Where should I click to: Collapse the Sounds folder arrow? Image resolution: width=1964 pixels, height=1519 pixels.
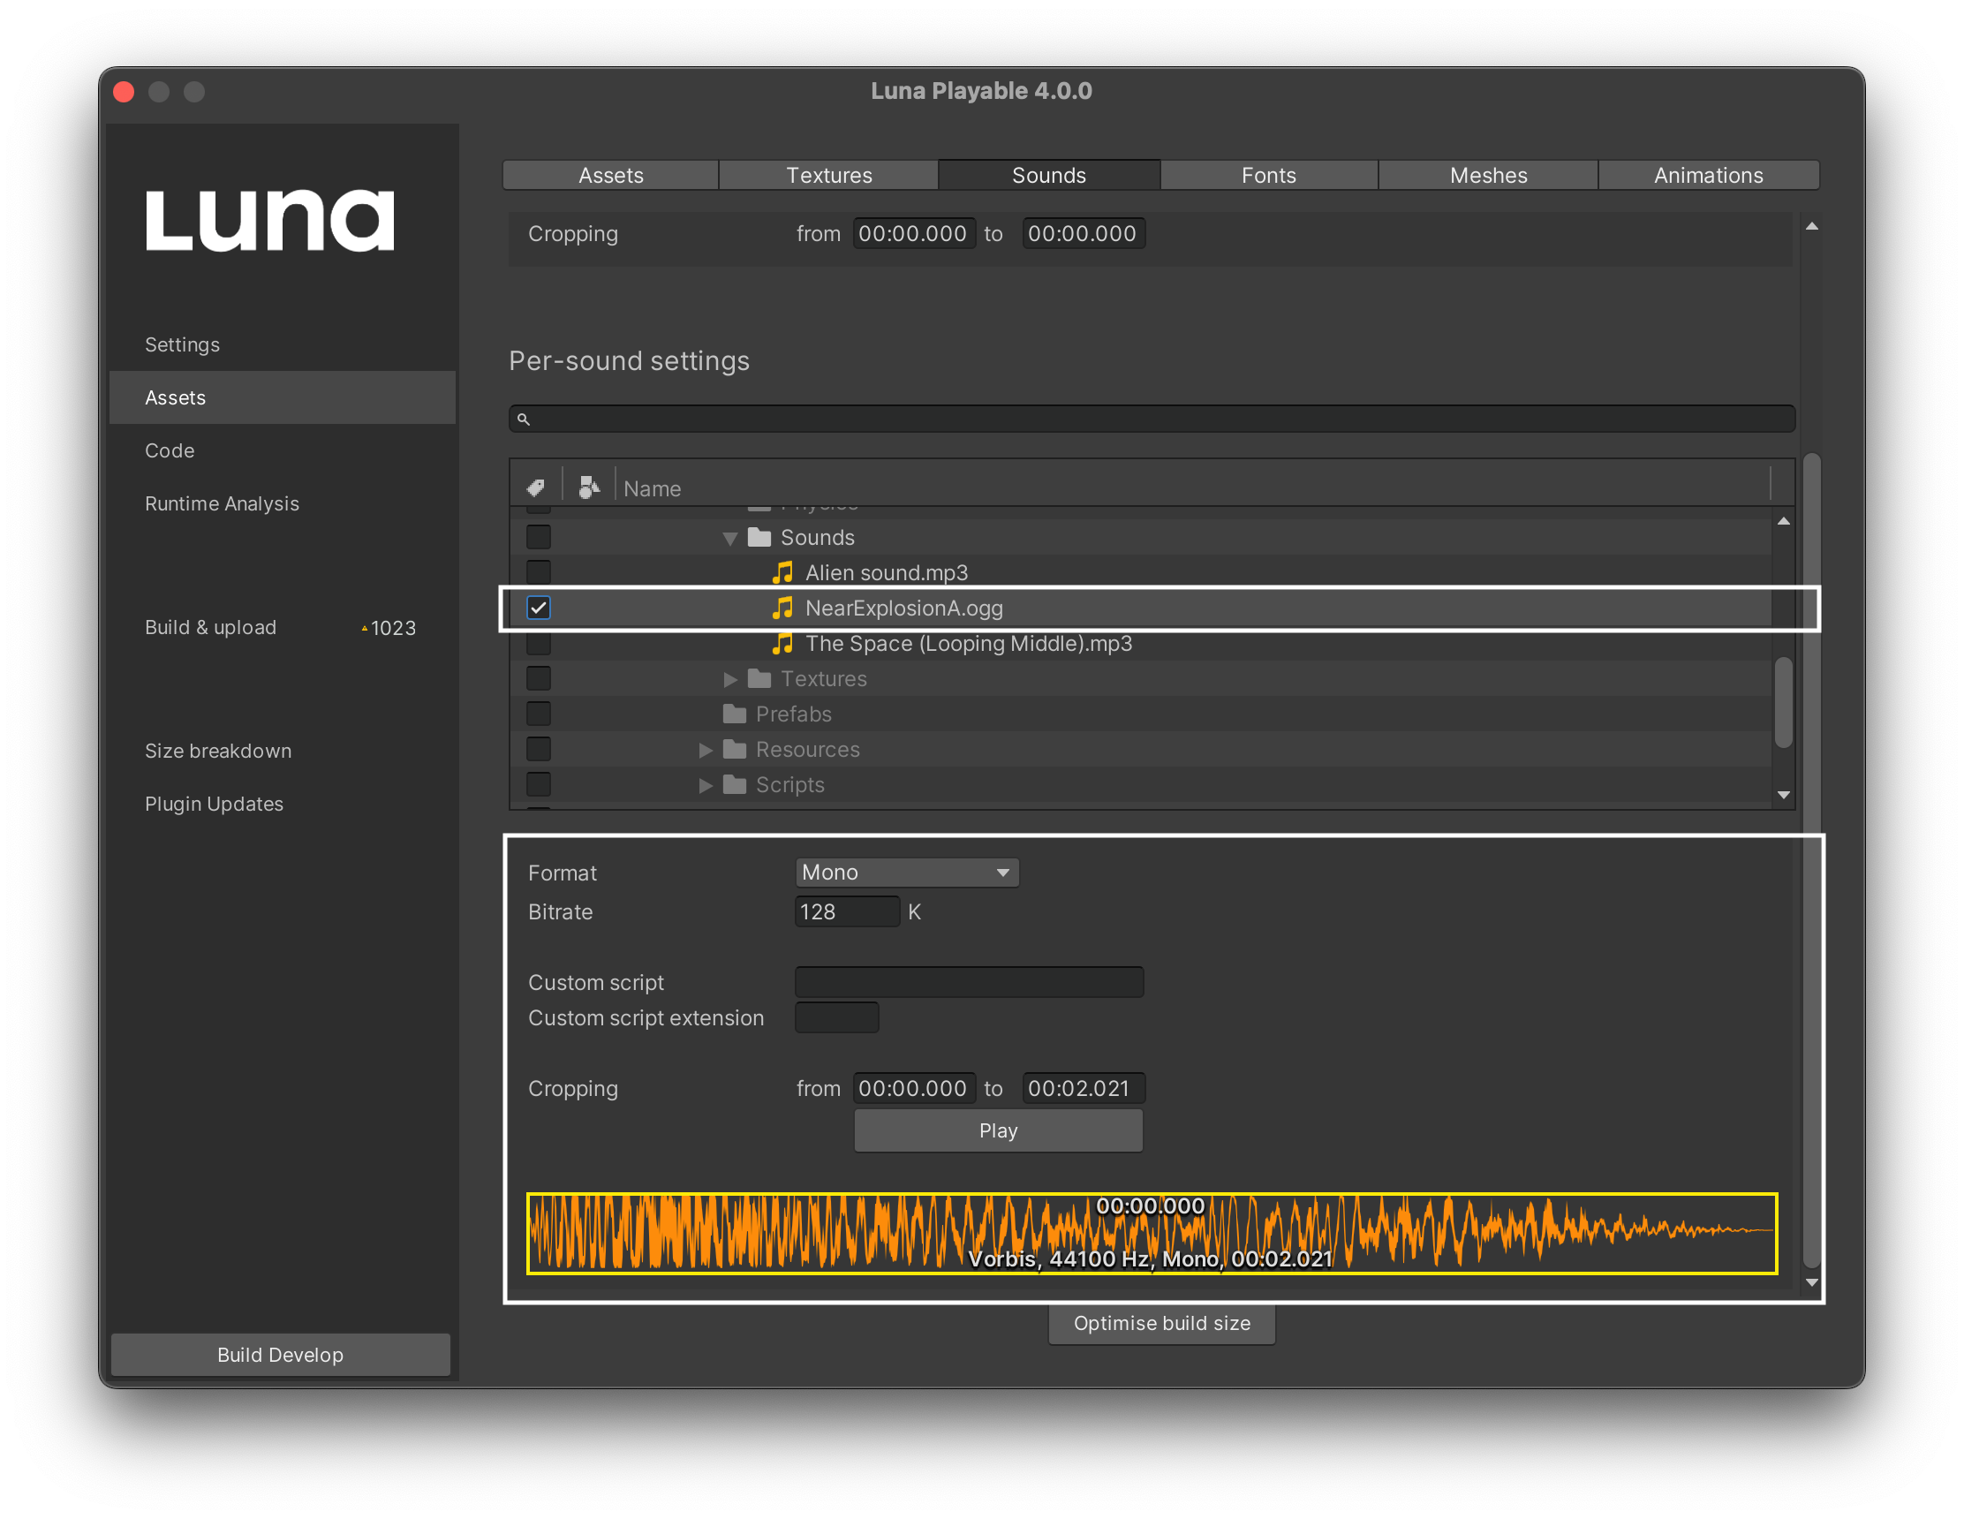[x=730, y=538]
